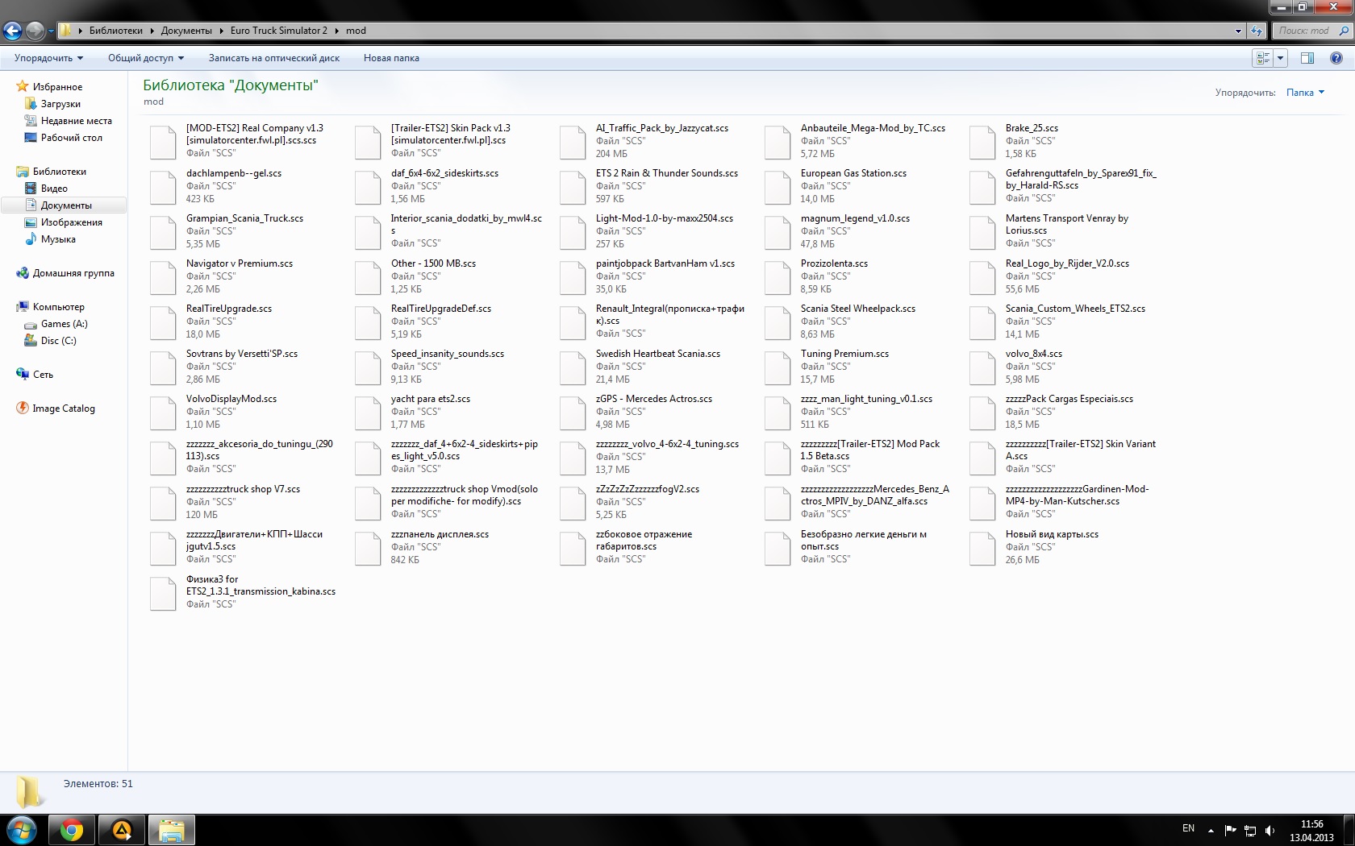Select file name Real_Logo_by_Rijder_V2.0.scs
Screen dimensions: 1355x846
(x=1067, y=263)
